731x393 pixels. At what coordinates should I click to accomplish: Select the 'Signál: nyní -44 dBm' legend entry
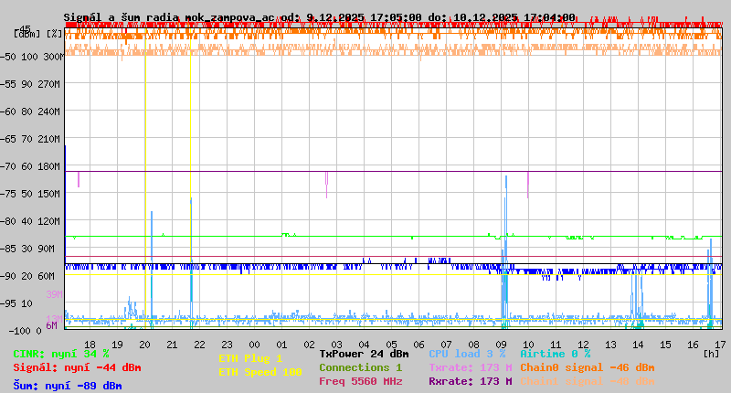click(77, 367)
